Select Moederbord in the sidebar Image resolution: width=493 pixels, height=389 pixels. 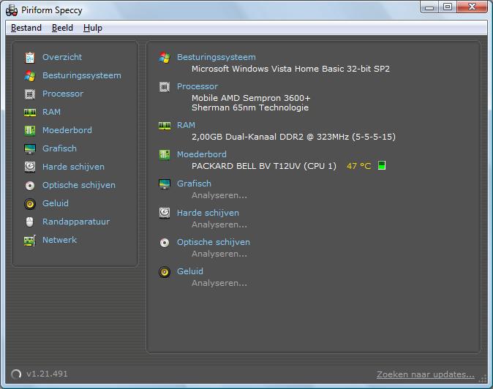pyautogui.click(x=67, y=130)
